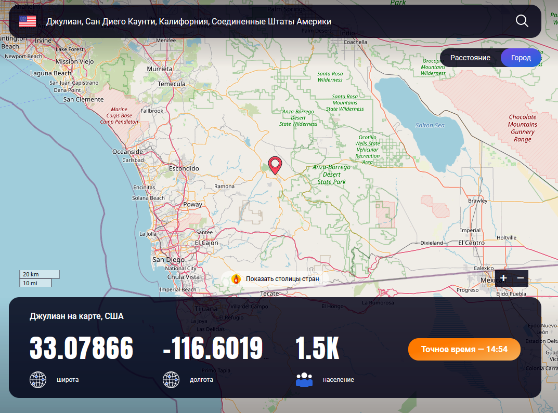This screenshot has height=413, width=558.
Task: Select the Город tab
Action: click(521, 58)
